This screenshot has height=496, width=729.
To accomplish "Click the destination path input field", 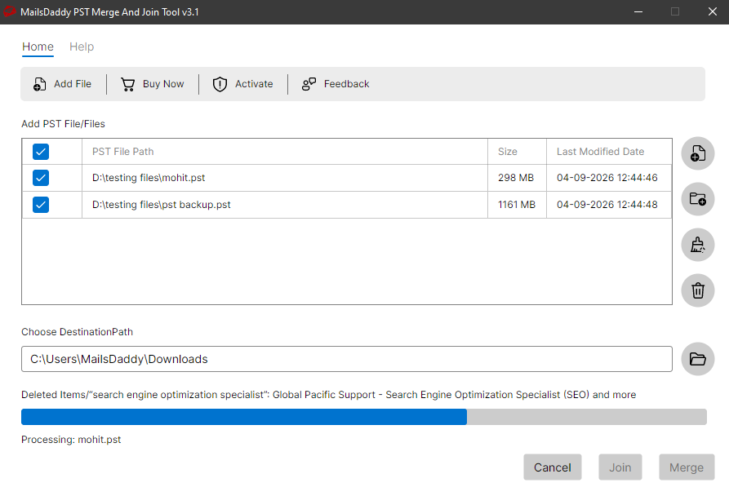I will coord(347,359).
